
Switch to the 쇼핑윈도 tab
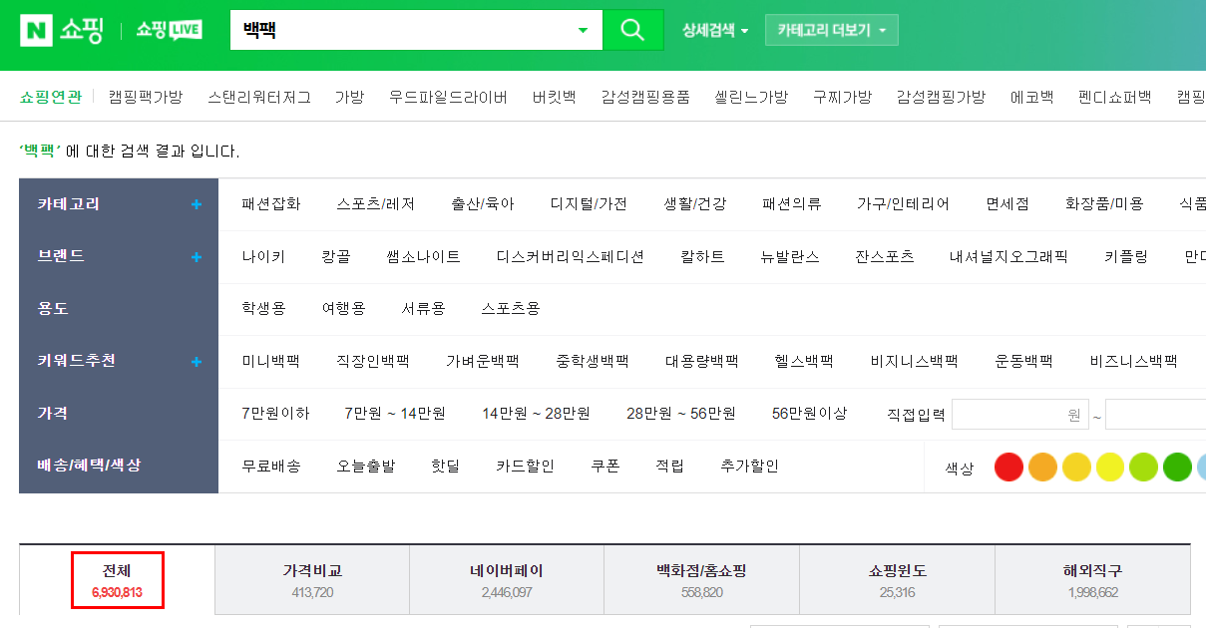click(897, 580)
